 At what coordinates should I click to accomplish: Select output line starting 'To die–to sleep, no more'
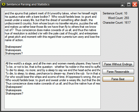tap(53, 70)
